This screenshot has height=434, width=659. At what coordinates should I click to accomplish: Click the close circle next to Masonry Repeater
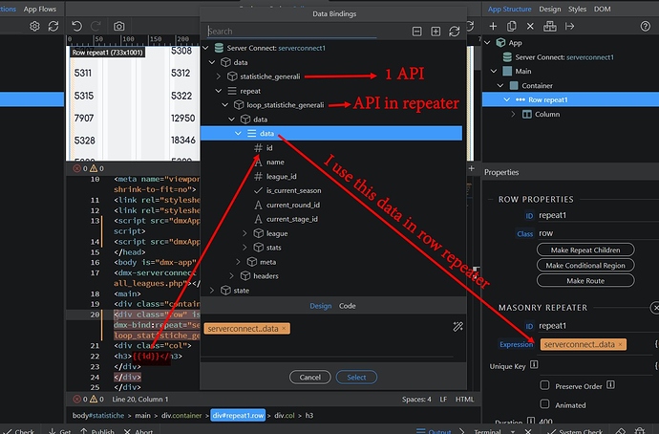click(655, 308)
